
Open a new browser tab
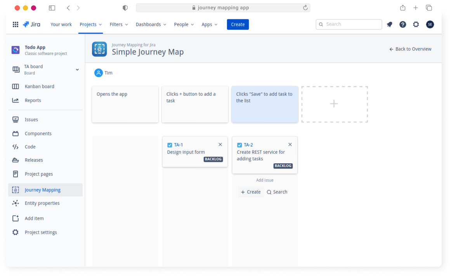point(416,8)
